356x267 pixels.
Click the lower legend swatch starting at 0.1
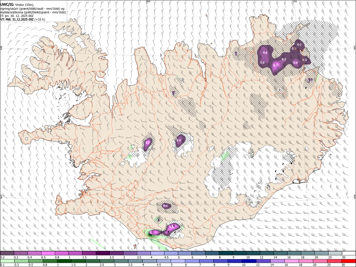[x=7, y=261]
